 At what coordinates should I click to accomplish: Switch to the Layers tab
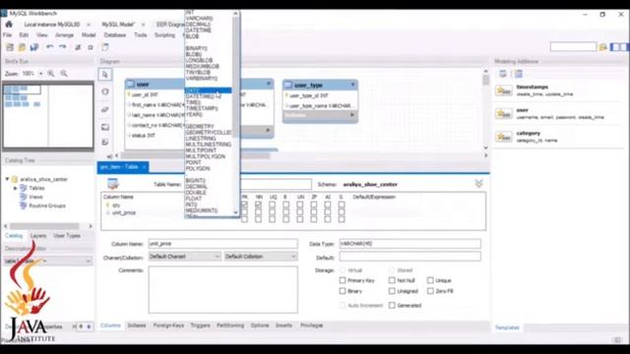pyautogui.click(x=38, y=236)
